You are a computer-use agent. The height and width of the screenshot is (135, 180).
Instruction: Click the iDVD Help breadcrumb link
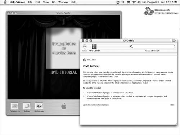pos(91,59)
